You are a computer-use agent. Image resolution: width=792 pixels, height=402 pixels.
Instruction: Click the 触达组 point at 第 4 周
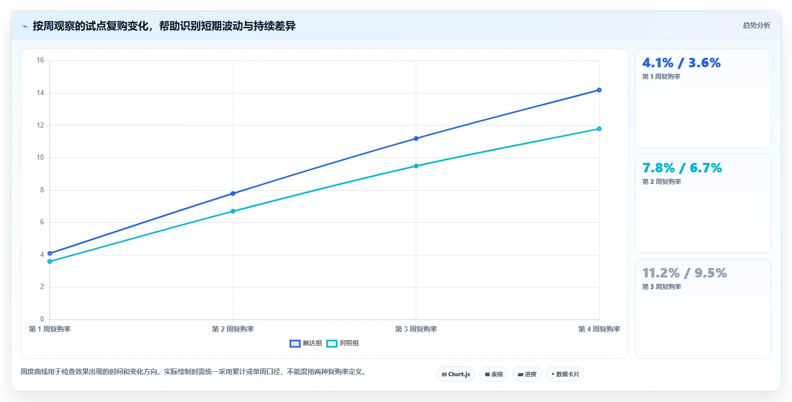(x=599, y=90)
